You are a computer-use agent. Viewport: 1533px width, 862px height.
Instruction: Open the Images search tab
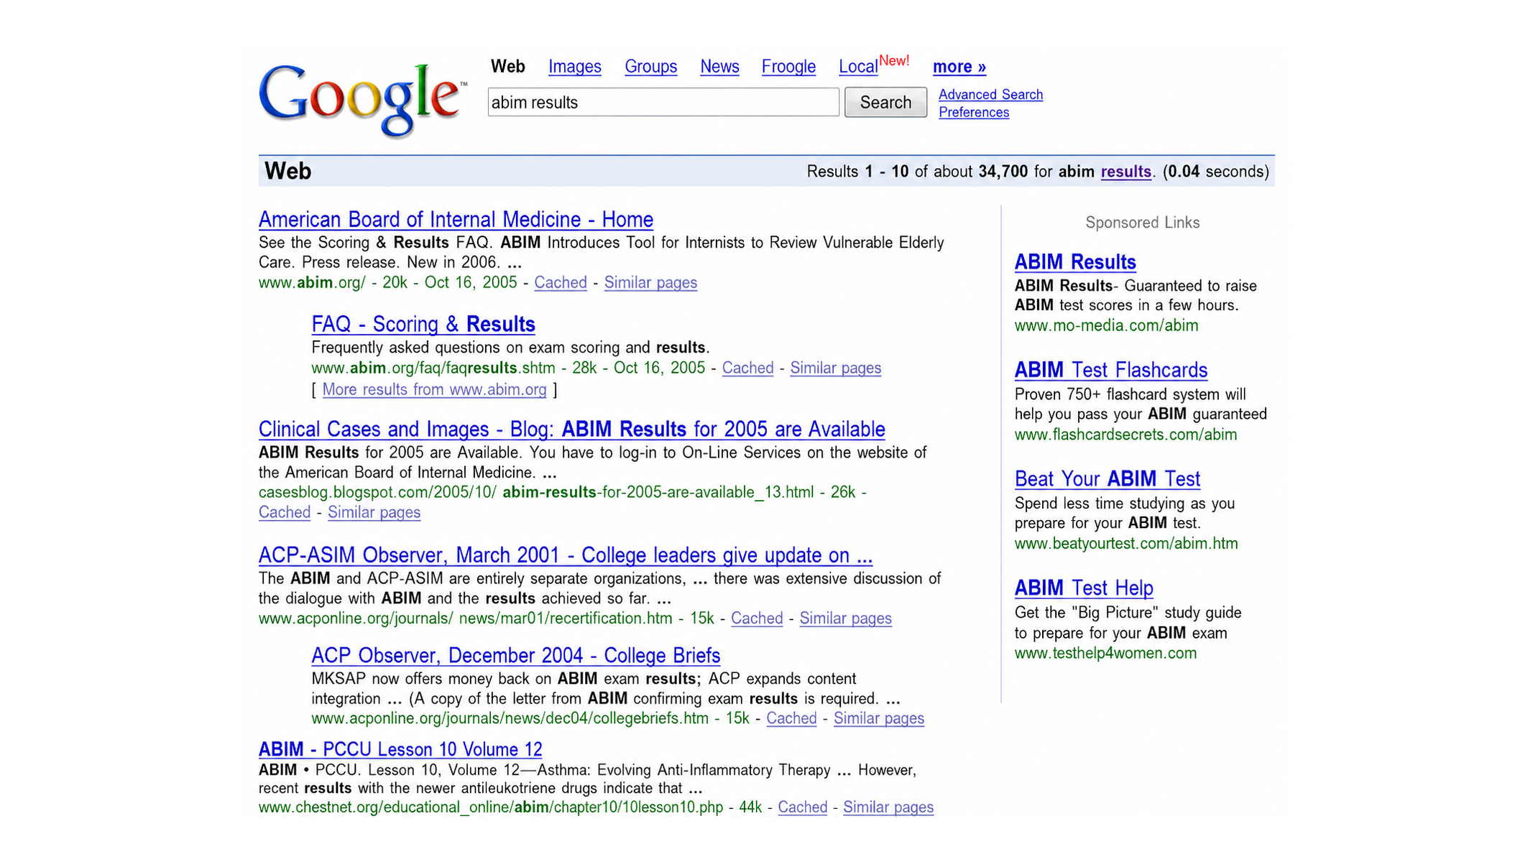coord(574,67)
